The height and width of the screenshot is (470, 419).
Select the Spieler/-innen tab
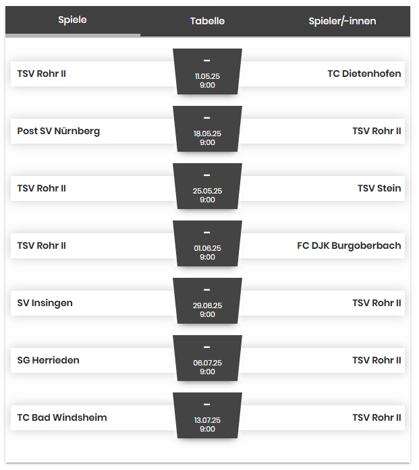pyautogui.click(x=342, y=21)
